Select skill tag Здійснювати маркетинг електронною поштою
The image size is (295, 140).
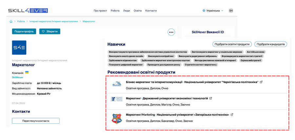pos(166,60)
